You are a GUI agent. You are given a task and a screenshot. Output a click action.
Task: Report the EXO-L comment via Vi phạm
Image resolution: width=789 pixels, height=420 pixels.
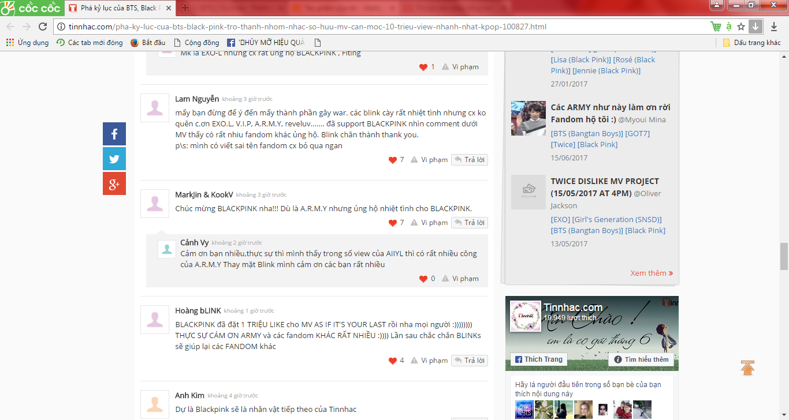click(x=460, y=67)
